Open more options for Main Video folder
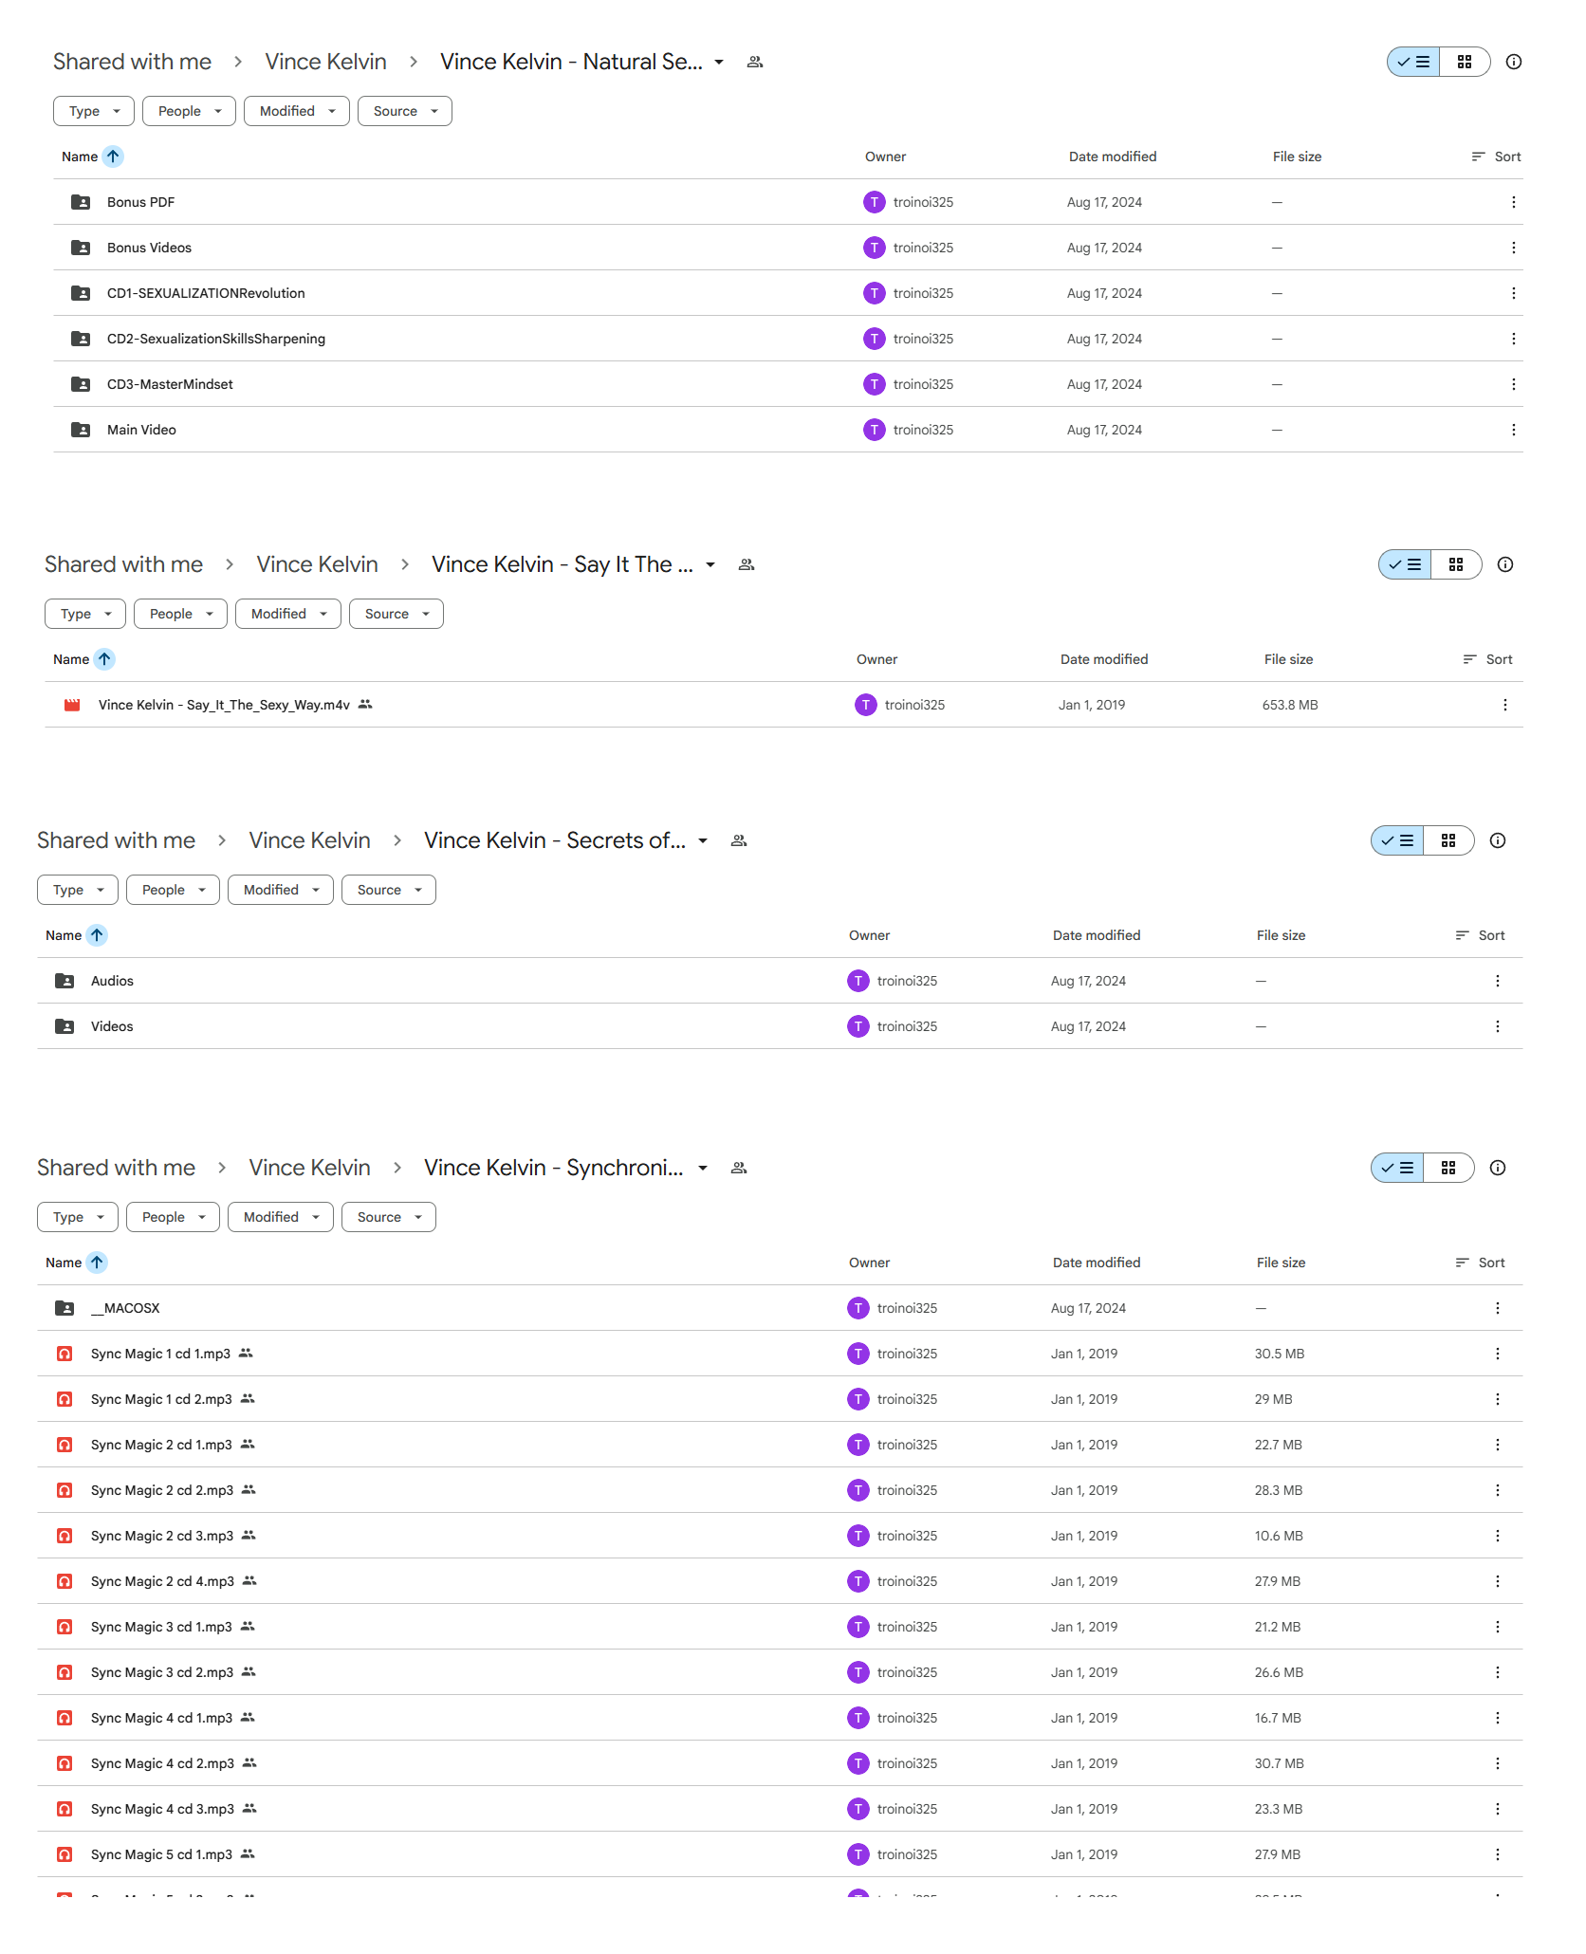The image size is (1586, 1954). (1513, 430)
